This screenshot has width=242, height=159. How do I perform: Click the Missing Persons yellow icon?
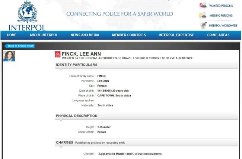203,15
